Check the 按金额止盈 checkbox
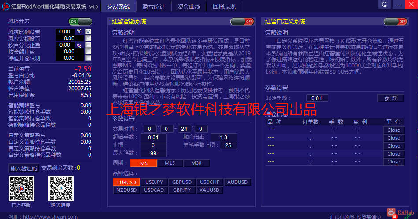Screen dimensions: 418x219 [x=88, y=51]
